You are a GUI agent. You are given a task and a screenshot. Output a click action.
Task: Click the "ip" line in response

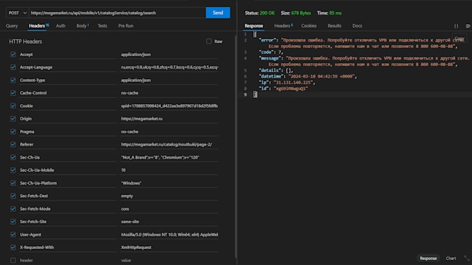tap(287, 83)
